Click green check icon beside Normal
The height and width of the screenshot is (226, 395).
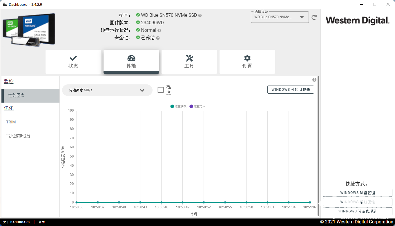pos(138,30)
